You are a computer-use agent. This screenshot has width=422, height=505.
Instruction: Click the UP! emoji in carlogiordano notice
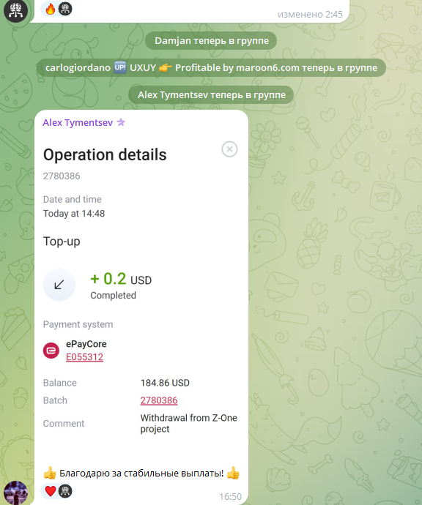click(120, 67)
